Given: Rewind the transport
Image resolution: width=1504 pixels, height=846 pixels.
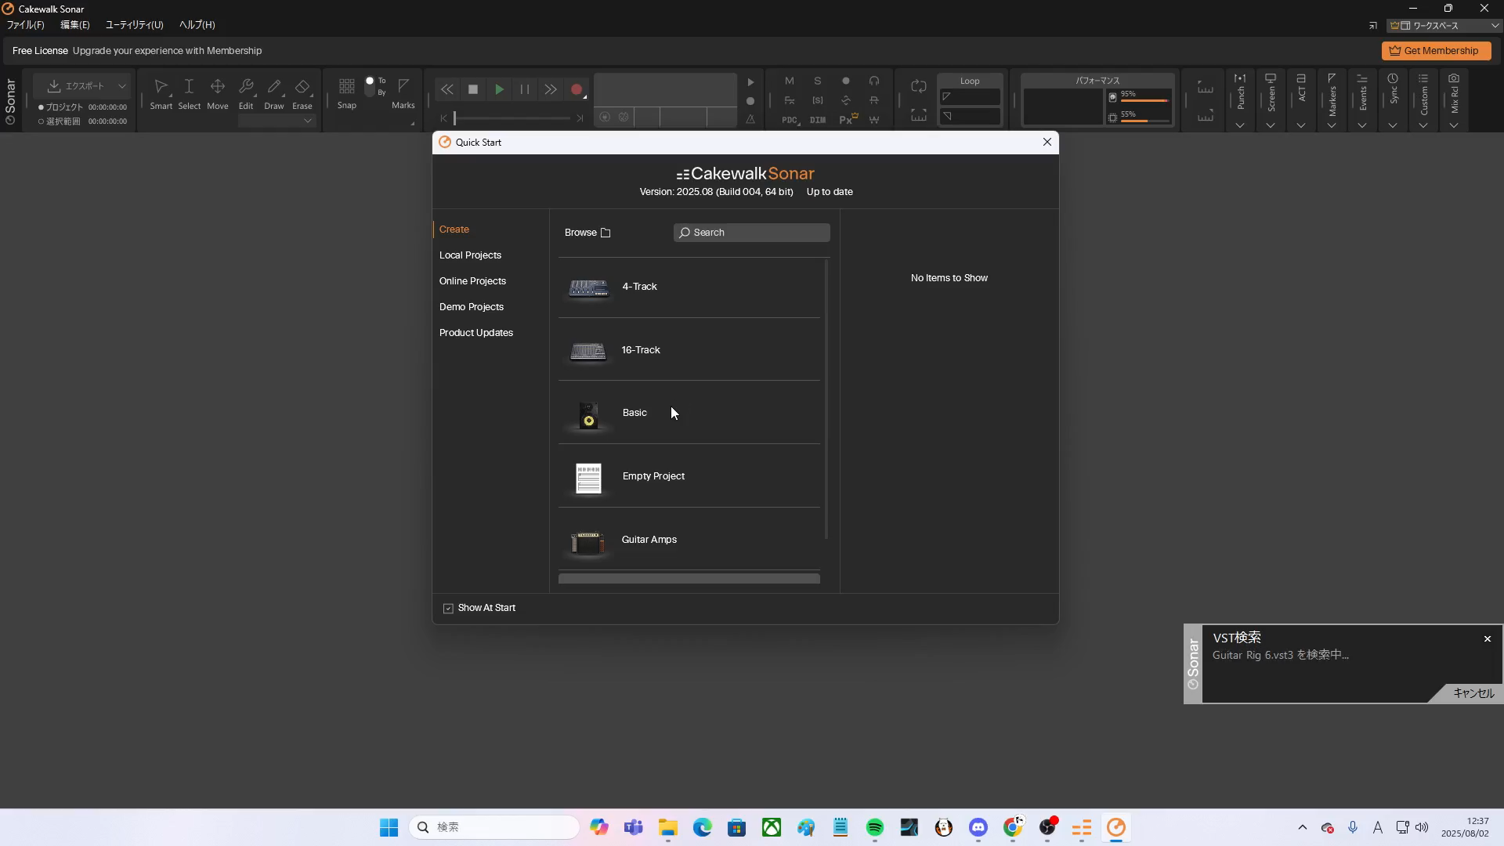Looking at the screenshot, I should point(446,89).
